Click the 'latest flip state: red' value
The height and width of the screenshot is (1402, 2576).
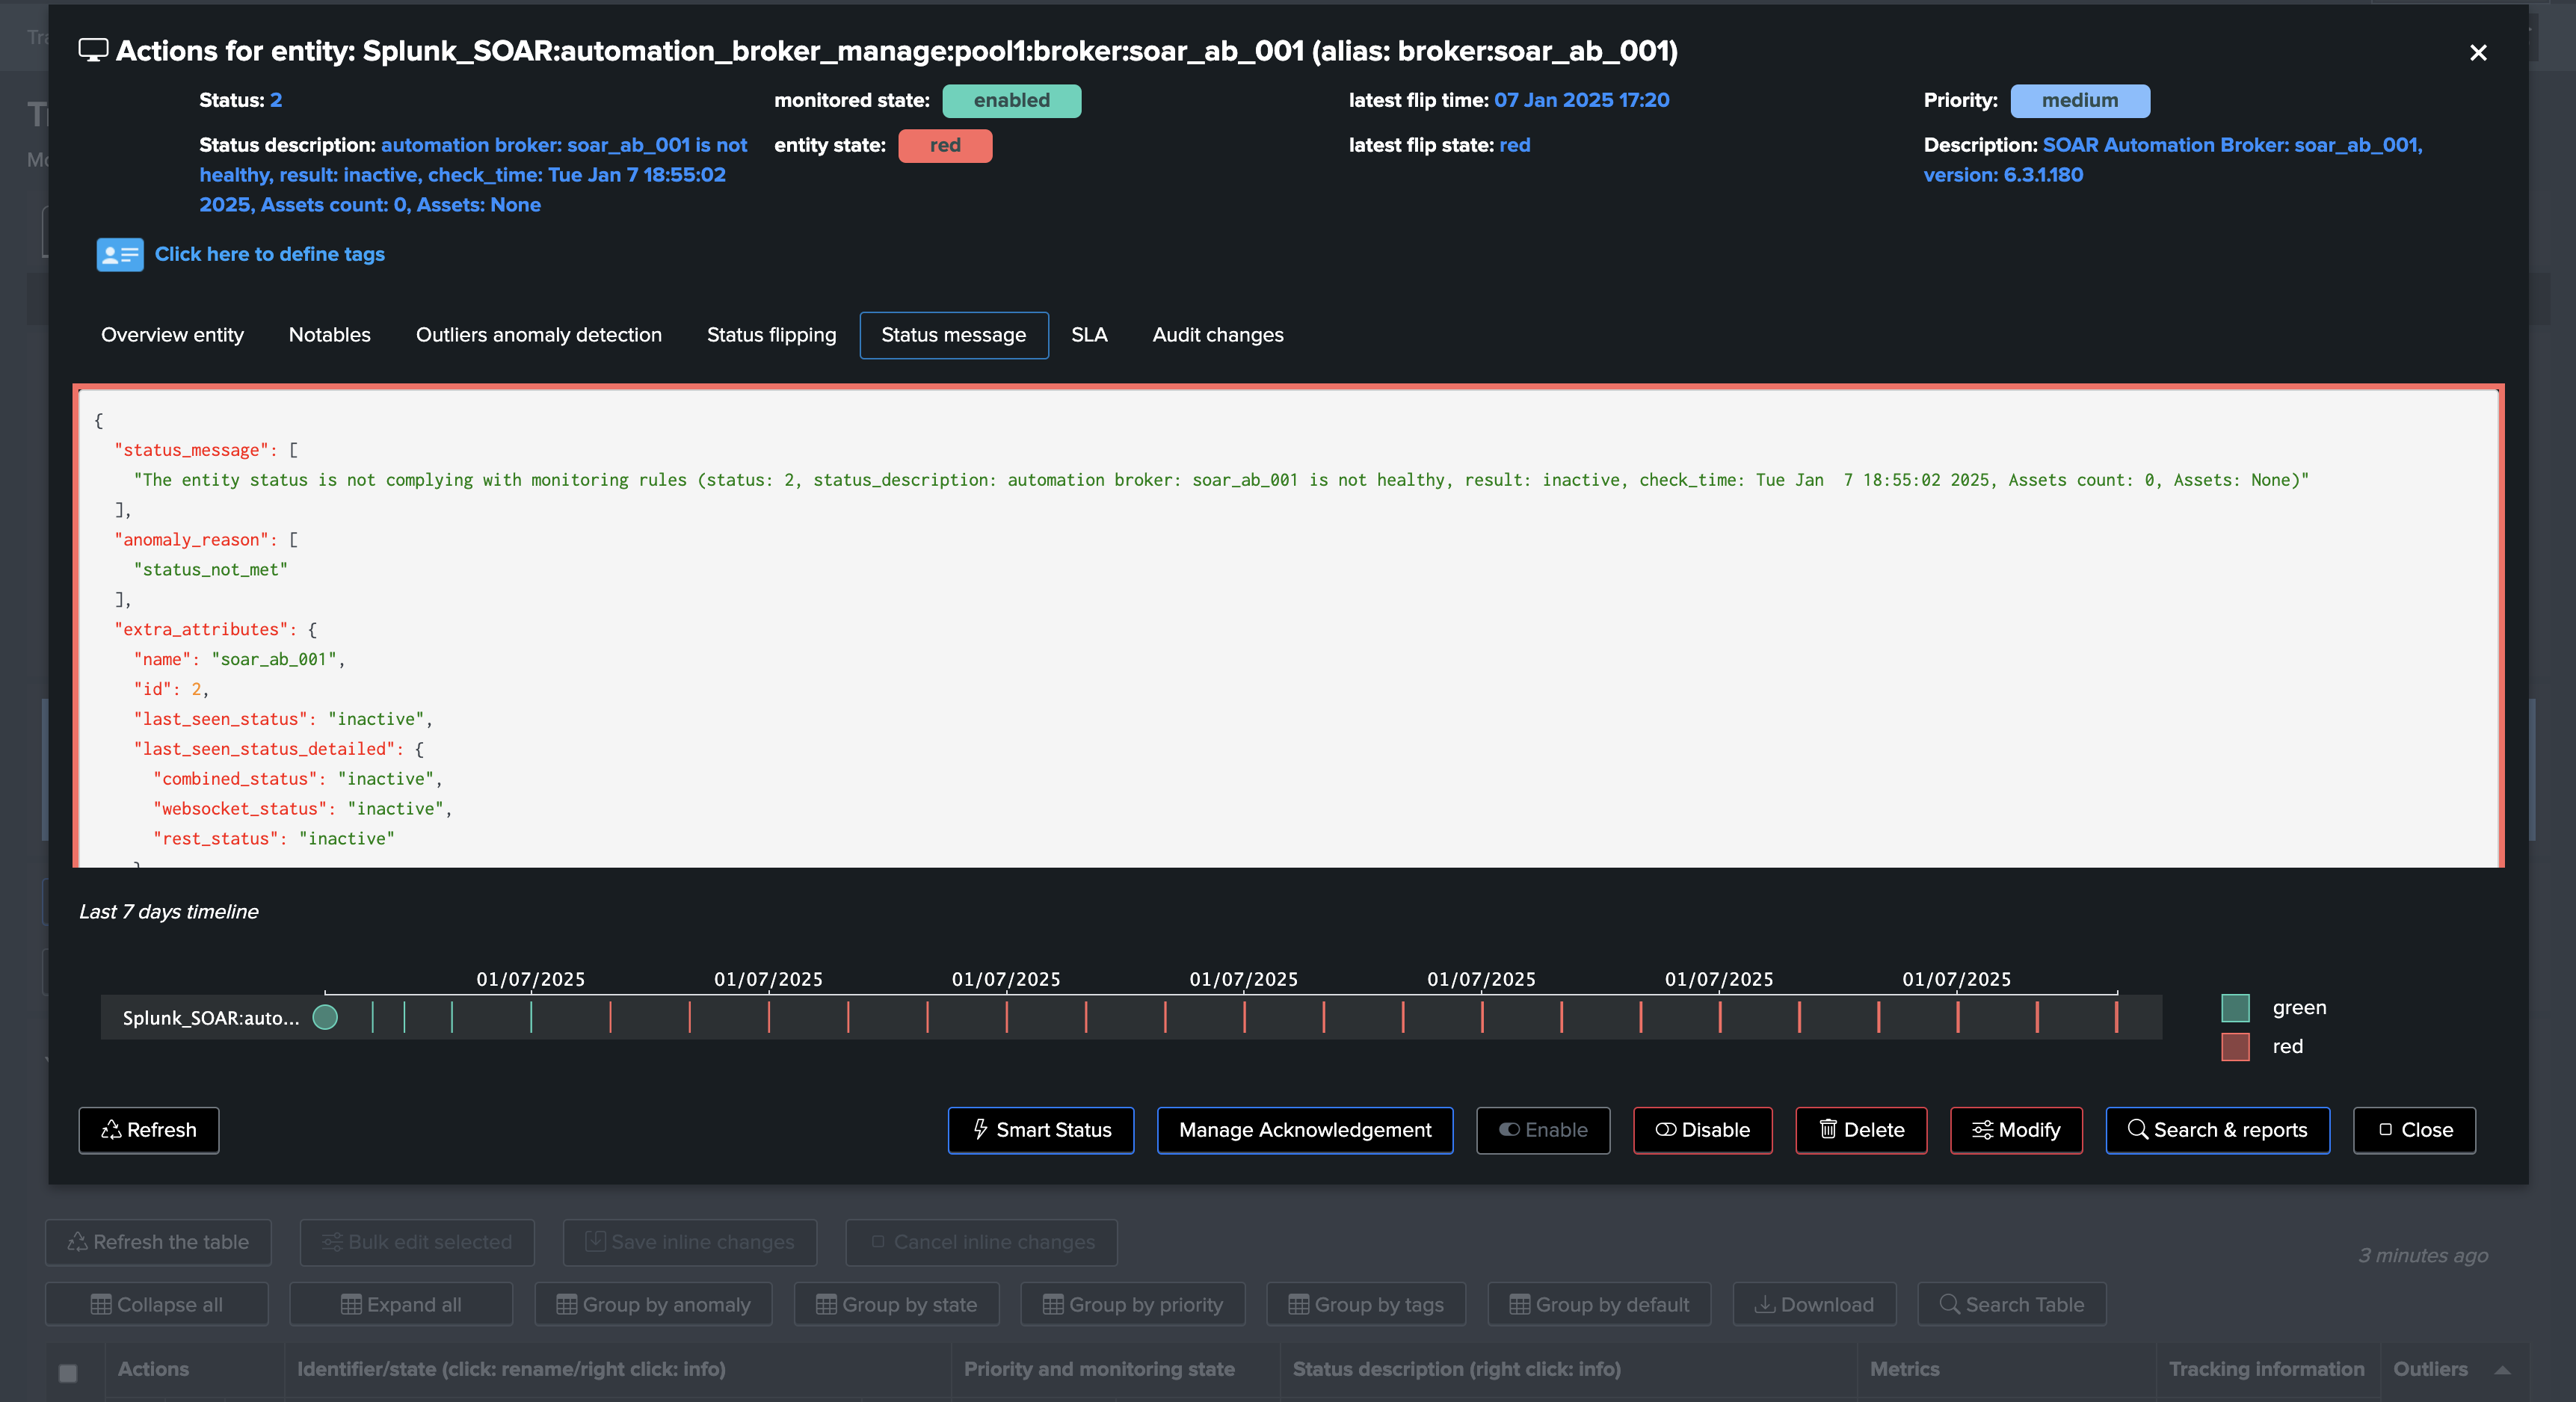(1514, 145)
